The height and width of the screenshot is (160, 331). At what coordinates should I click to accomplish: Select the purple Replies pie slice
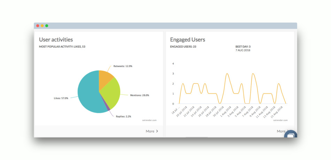click(x=108, y=109)
